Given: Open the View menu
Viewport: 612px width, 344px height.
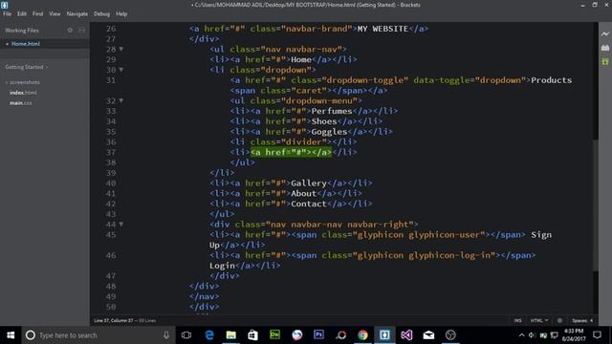Looking at the screenshot, I should [x=55, y=13].
